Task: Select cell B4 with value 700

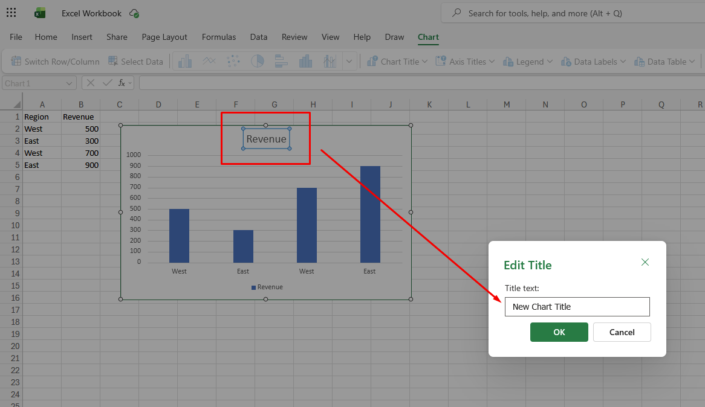Action: (81, 153)
